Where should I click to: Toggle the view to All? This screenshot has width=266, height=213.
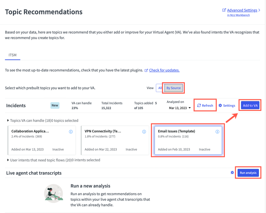tap(160, 88)
